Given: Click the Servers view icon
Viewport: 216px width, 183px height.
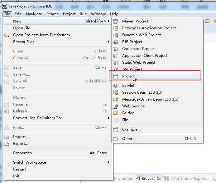Looking at the screenshot, I should (138, 178).
